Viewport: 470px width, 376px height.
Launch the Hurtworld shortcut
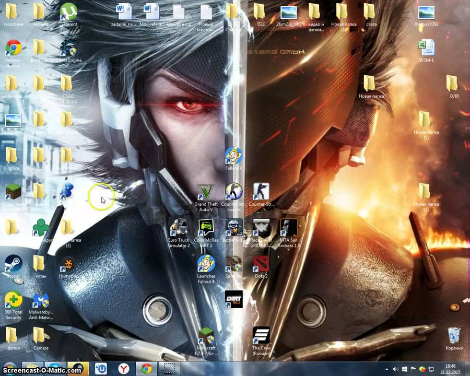(x=68, y=267)
